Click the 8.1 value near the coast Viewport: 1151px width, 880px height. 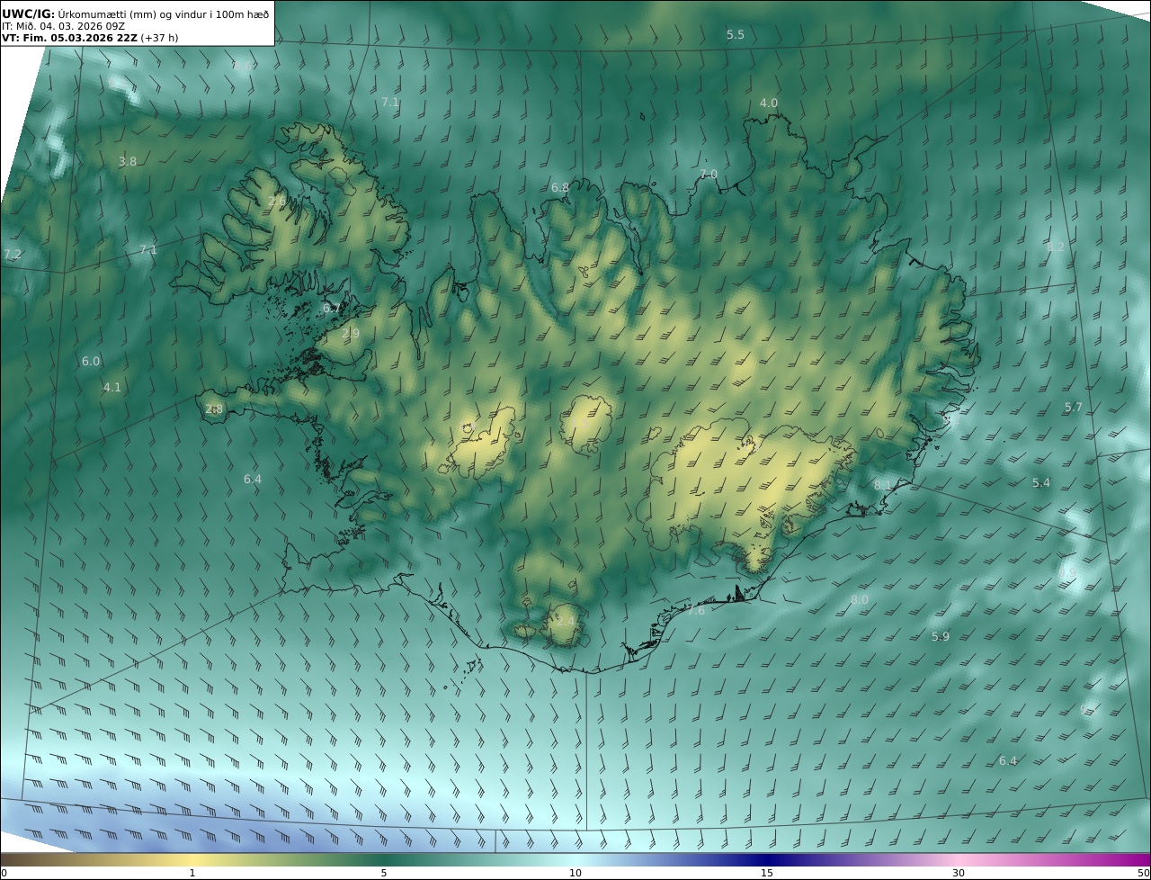(x=883, y=485)
